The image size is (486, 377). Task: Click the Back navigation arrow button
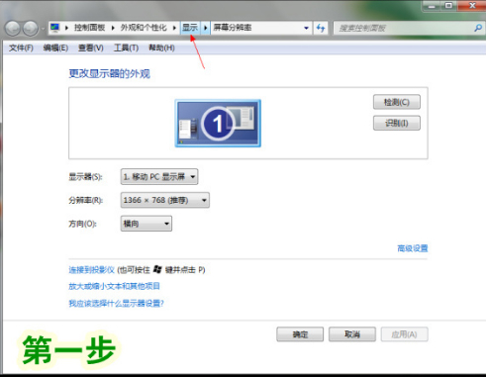pos(13,29)
